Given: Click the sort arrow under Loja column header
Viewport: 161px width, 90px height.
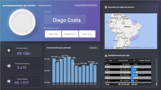Looking at the screenshot, I should (106, 62).
